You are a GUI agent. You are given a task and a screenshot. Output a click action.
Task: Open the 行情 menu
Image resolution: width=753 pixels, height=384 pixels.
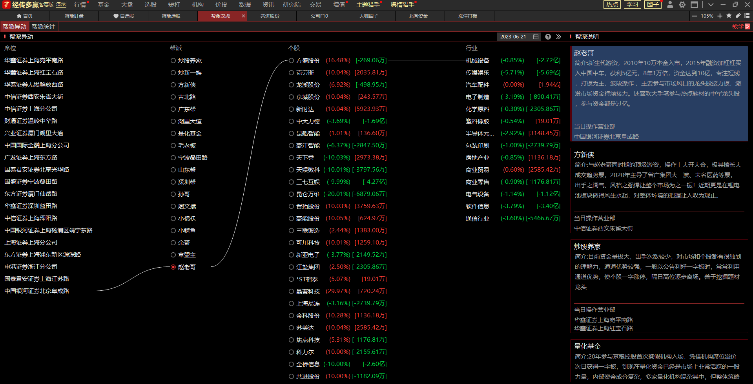(x=80, y=5)
